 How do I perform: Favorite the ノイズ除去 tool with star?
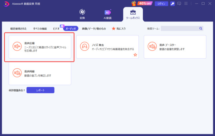[135, 55]
